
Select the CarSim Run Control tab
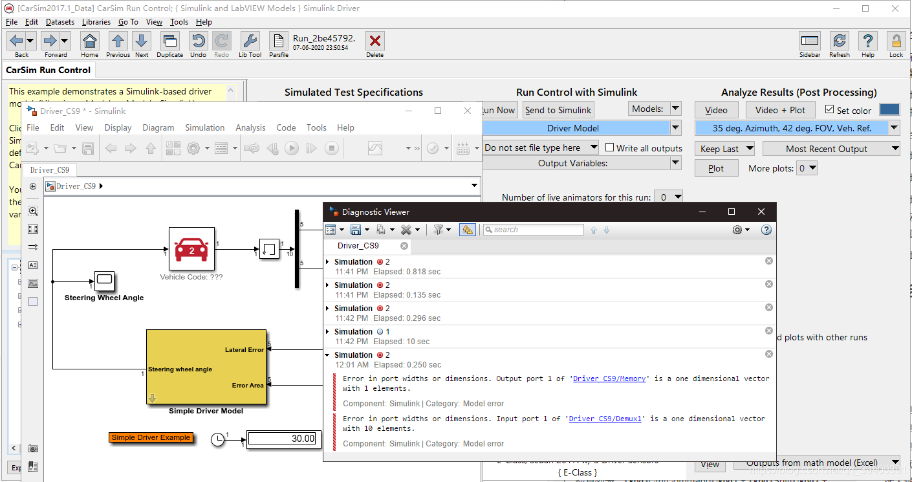point(49,69)
